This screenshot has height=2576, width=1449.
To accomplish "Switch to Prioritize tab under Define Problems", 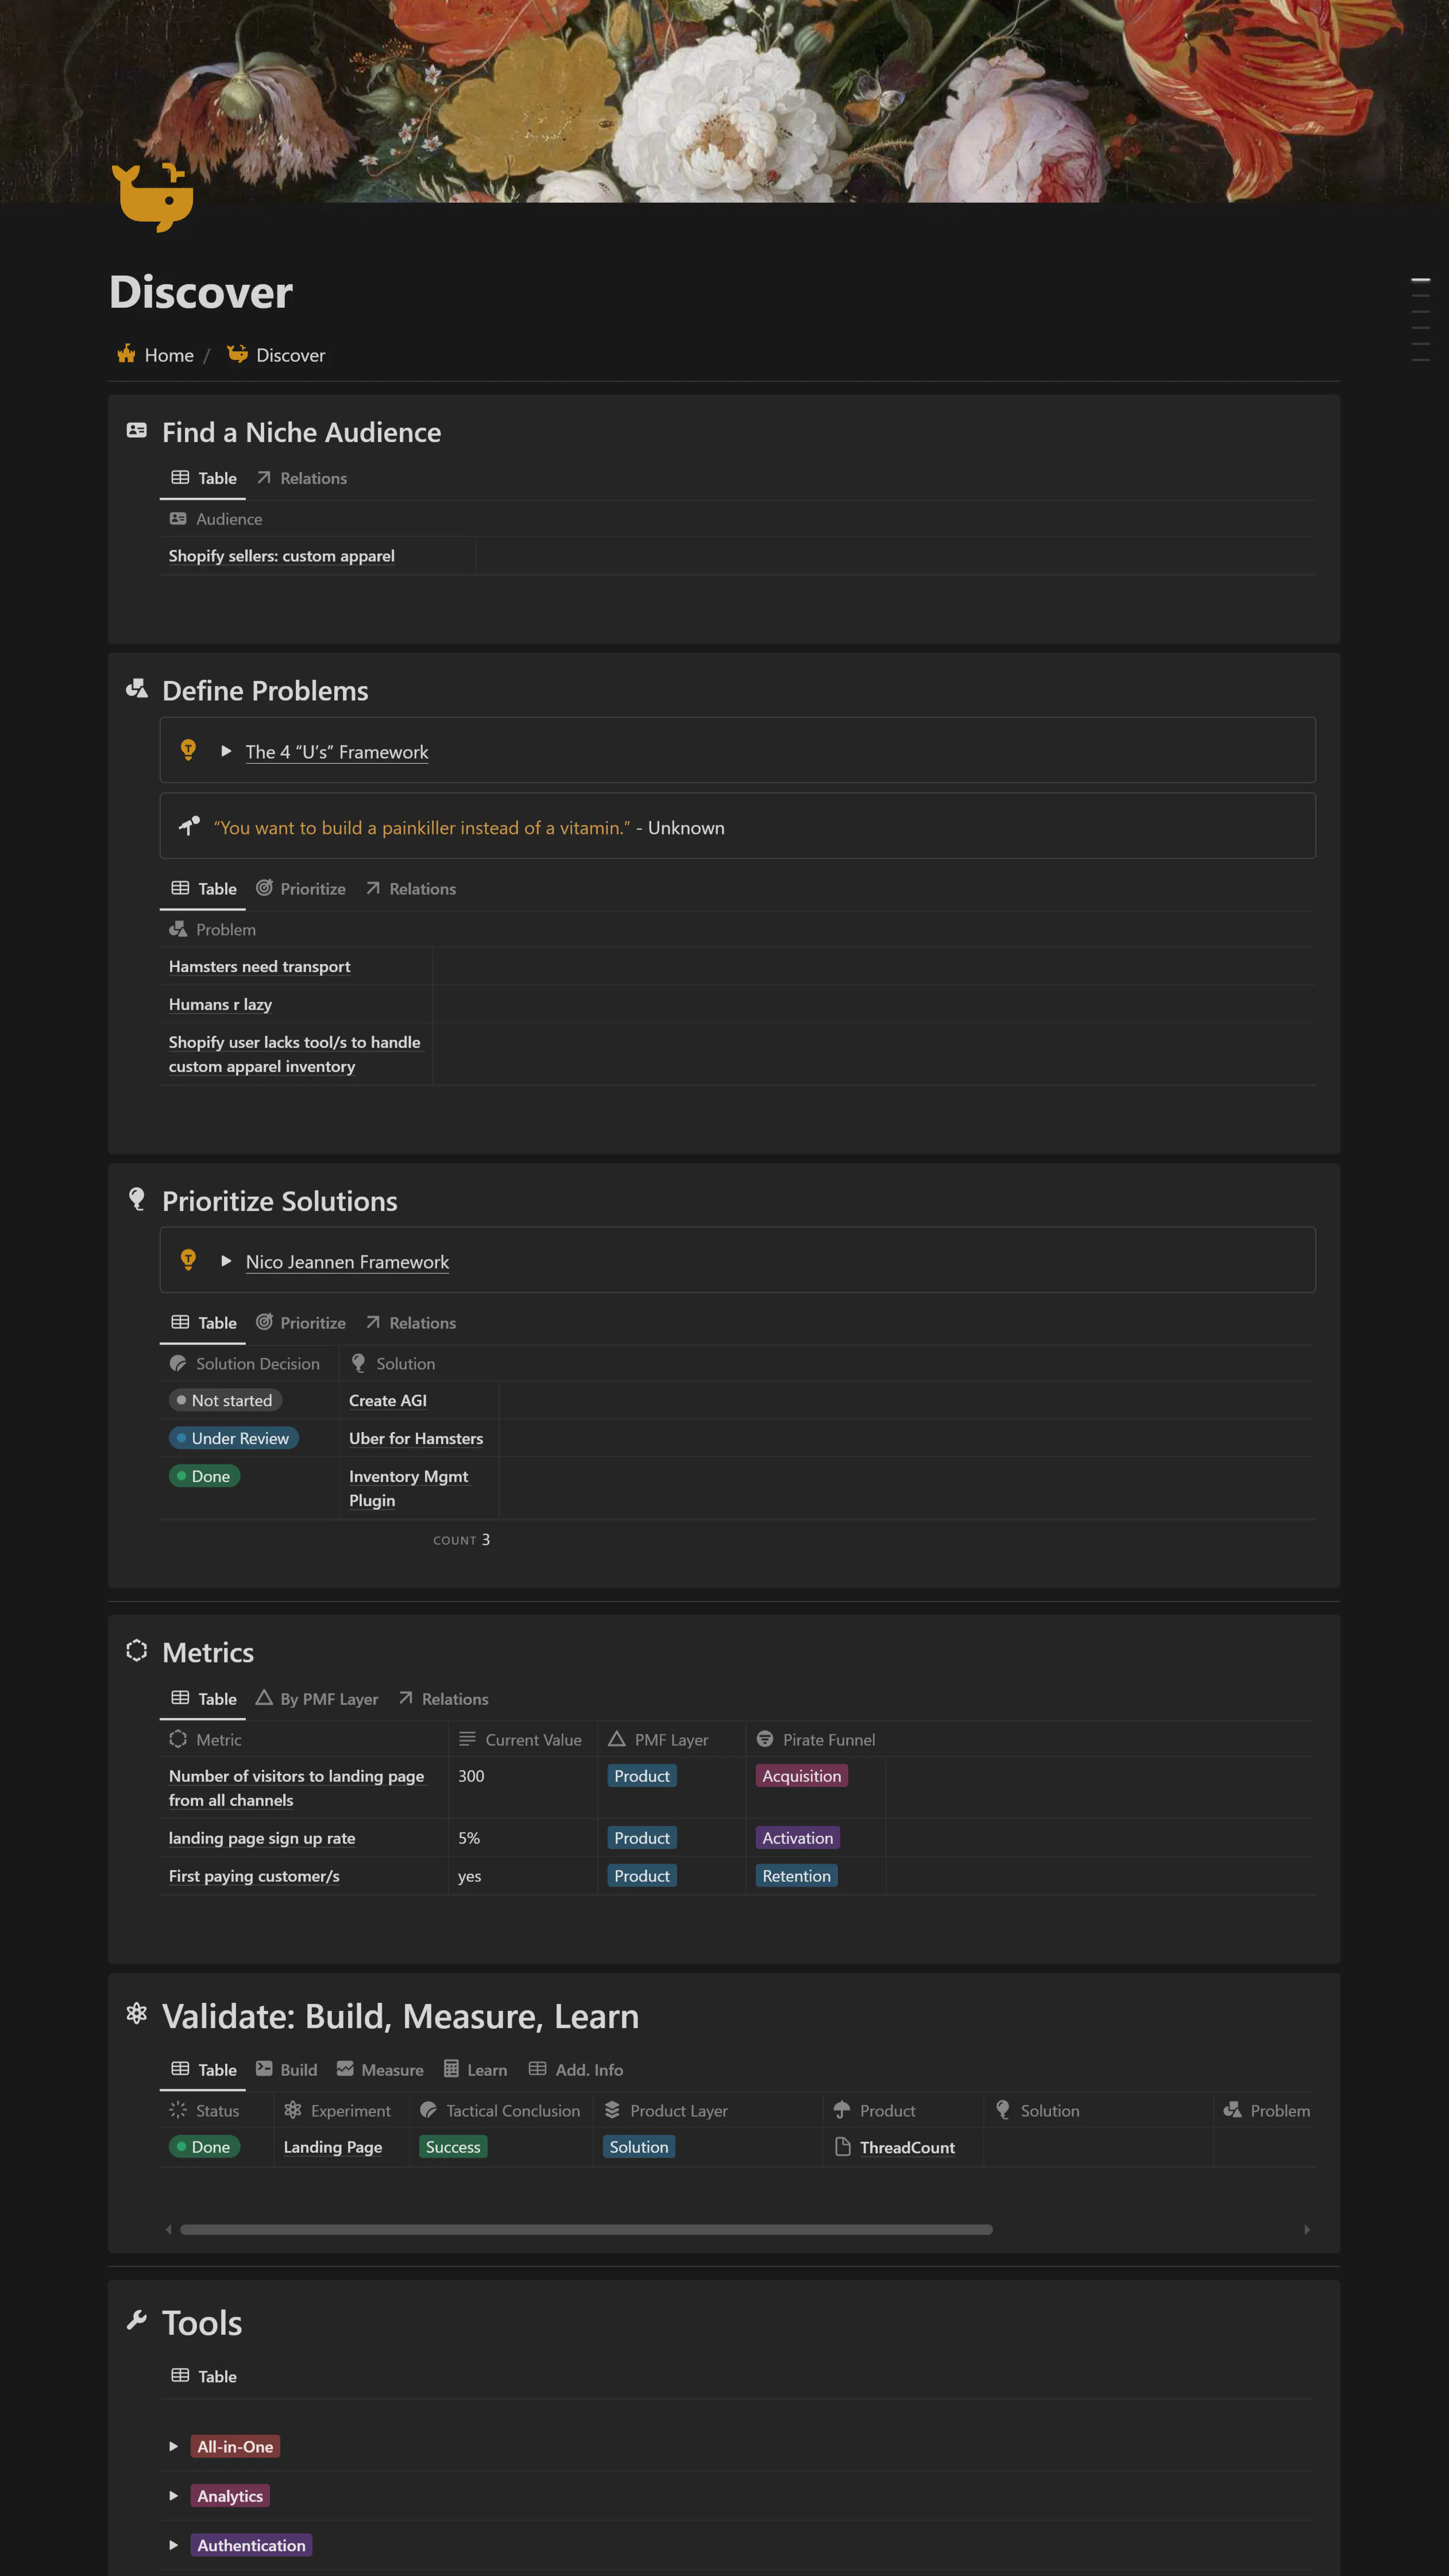I will pyautogui.click(x=301, y=888).
